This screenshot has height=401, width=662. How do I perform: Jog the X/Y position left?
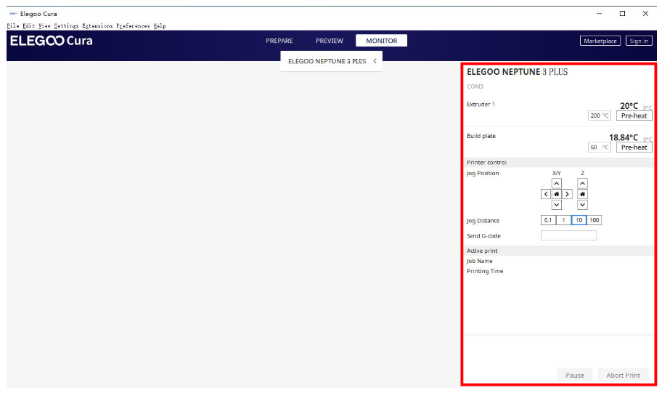pyautogui.click(x=546, y=194)
